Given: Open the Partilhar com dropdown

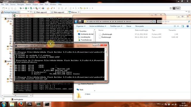Looking at the screenshot, I should [x=116, y=26].
